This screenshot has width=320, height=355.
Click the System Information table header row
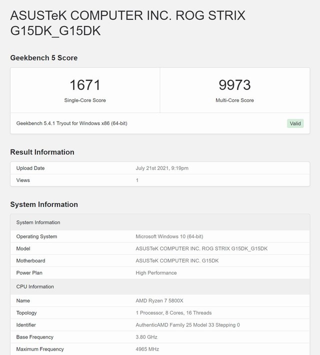point(160,222)
